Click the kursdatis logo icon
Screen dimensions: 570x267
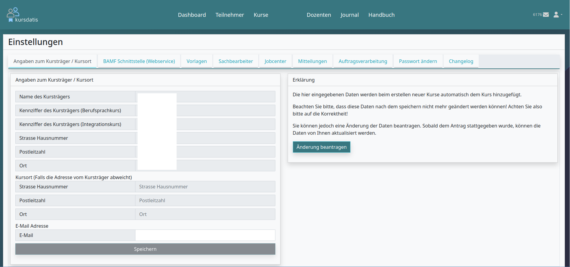13,13
